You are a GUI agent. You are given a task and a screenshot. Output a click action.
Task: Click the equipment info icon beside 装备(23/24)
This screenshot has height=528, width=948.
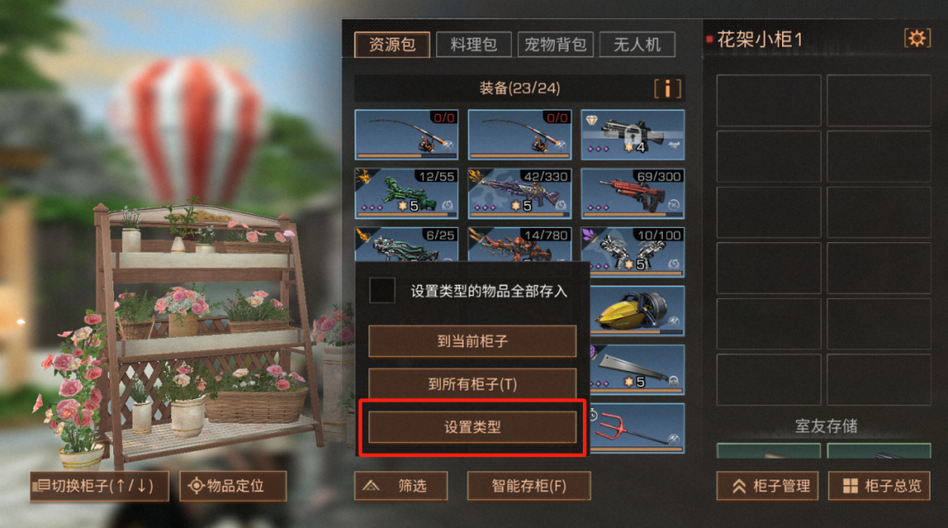[x=667, y=89]
